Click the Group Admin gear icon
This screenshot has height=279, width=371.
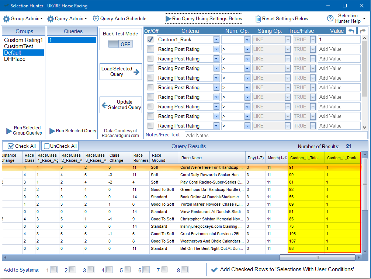pos(6,19)
